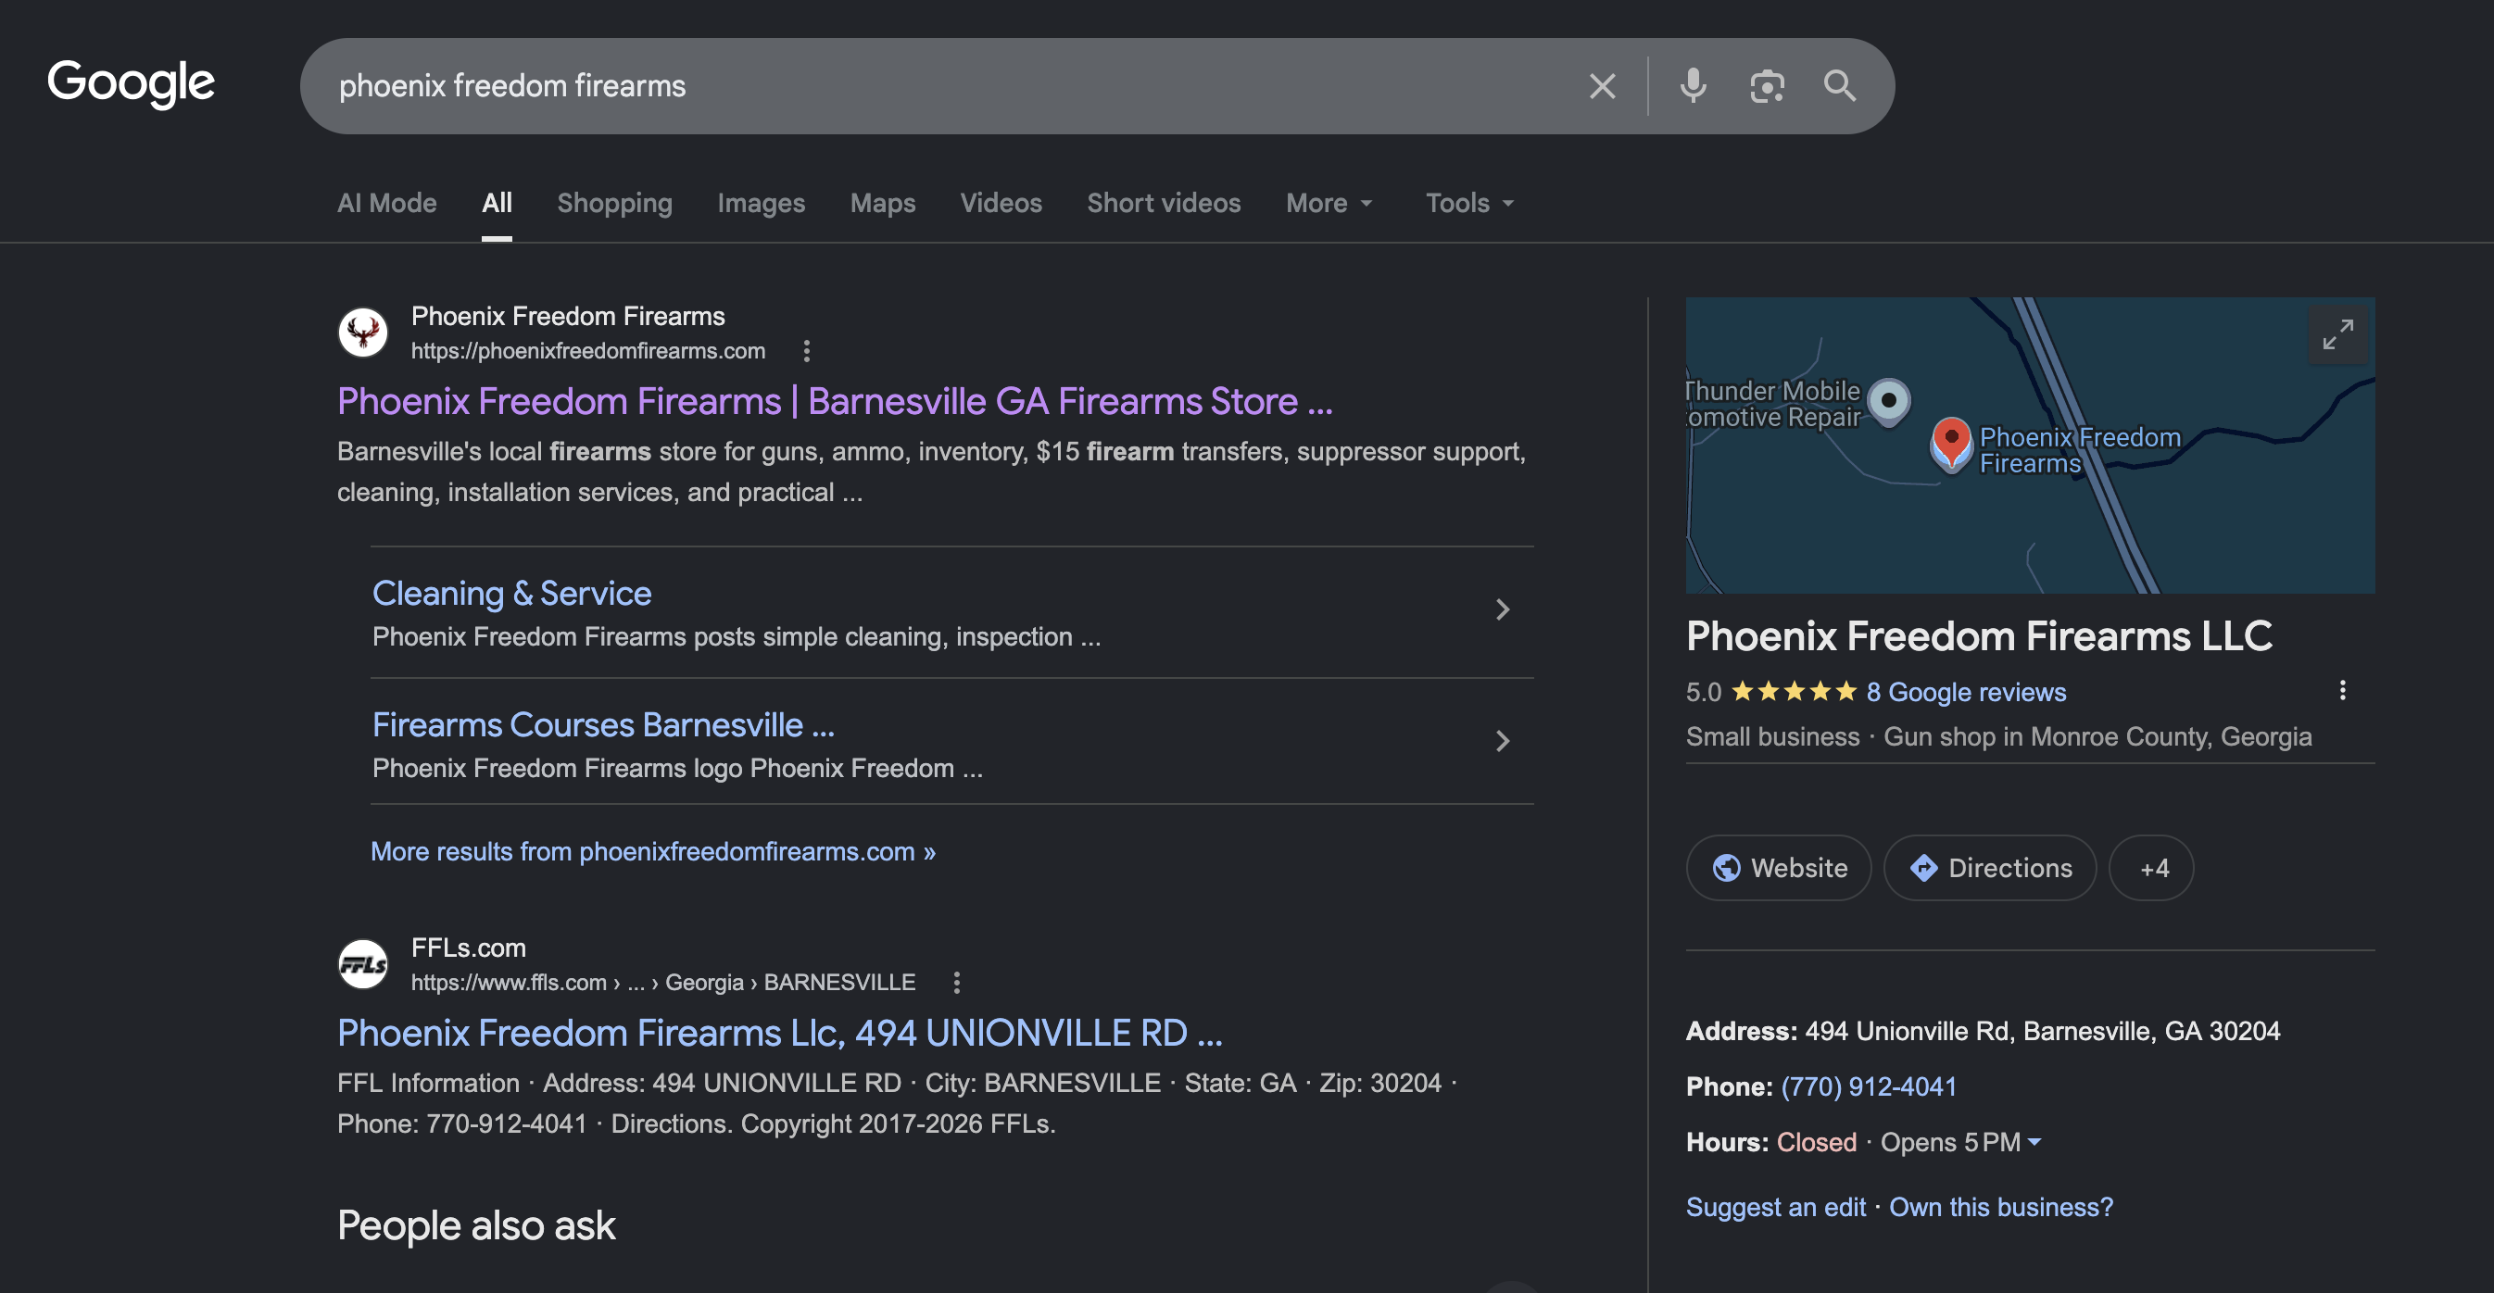Start voice search with the microphone icon
The image size is (2494, 1293).
1694,86
